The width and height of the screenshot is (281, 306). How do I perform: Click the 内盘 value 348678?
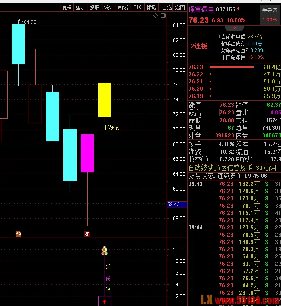click(271, 135)
